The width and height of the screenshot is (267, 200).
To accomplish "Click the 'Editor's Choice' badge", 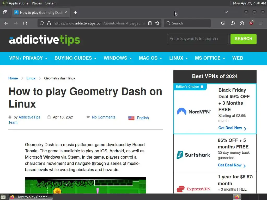I will pos(190,87).
